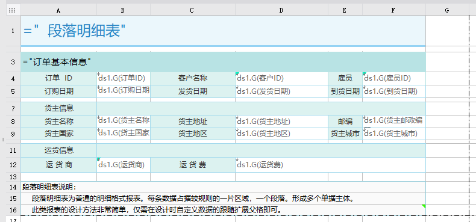The width and height of the screenshot is (476, 222).
Task: Select row 1 header
Action: 13,31
